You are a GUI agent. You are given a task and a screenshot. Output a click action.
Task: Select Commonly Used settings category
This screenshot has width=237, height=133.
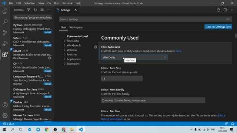[77, 36]
